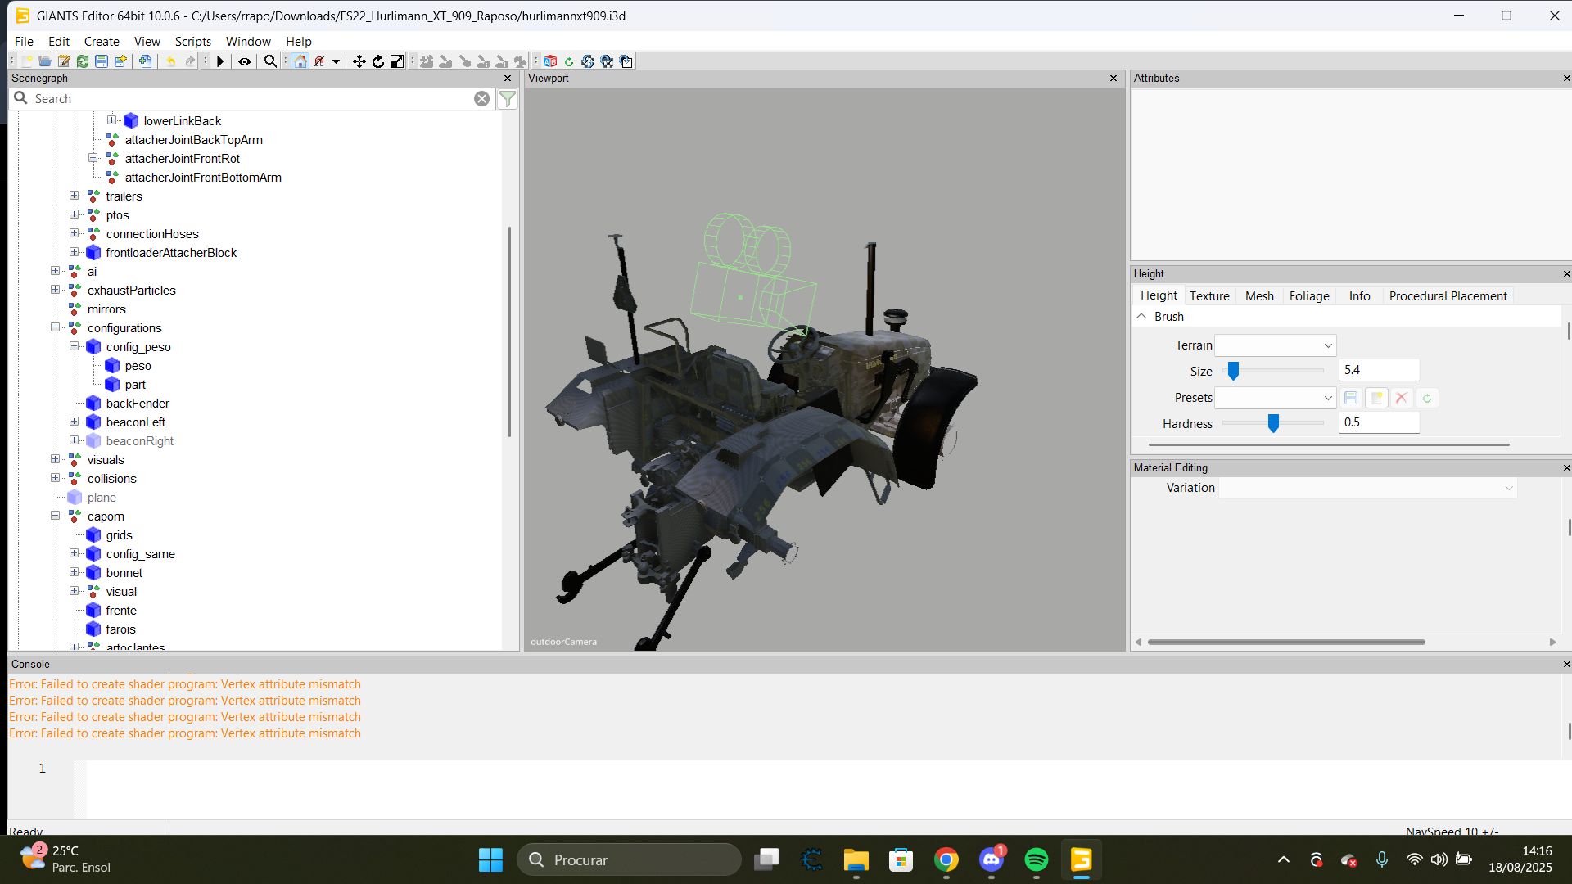Click the Save floppy disk toolbar icon

coord(102,61)
